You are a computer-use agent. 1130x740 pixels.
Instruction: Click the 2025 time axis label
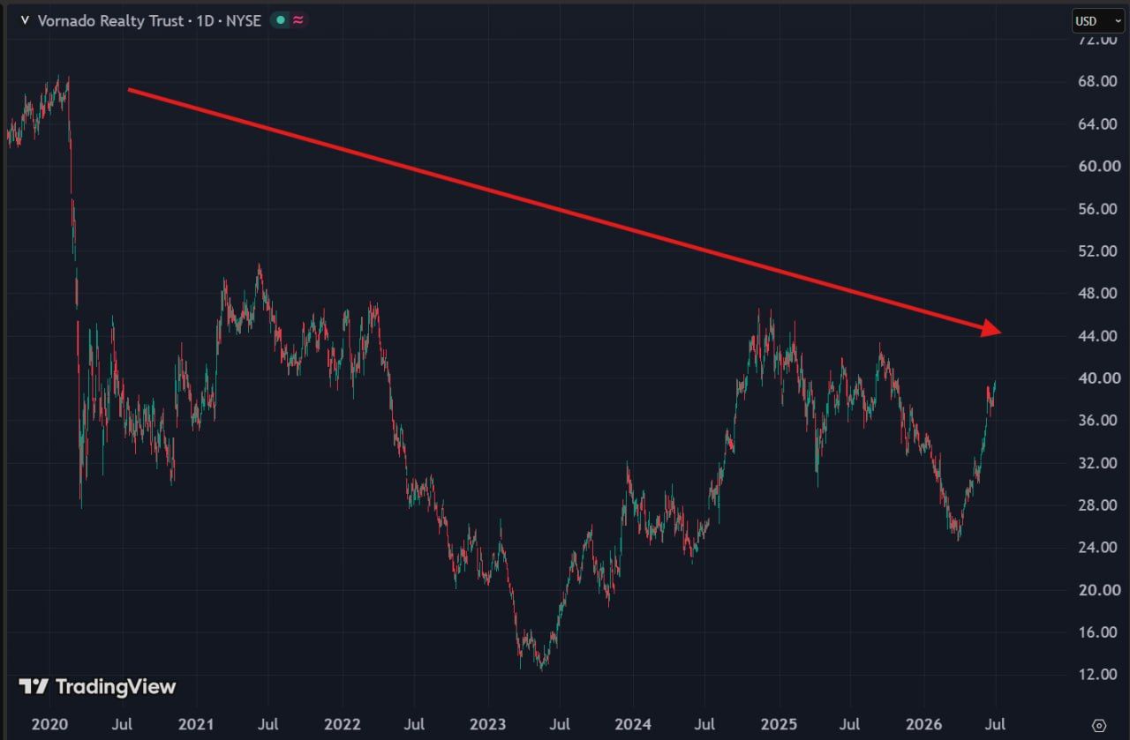[780, 725]
